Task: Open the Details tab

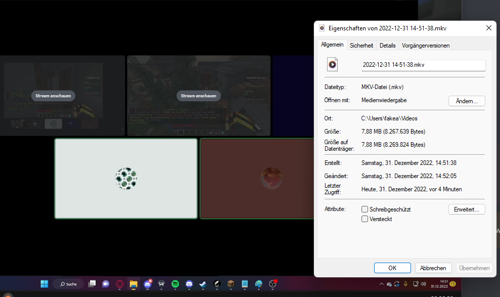Action: [387, 46]
